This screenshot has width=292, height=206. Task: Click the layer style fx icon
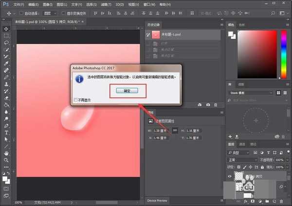246,201
